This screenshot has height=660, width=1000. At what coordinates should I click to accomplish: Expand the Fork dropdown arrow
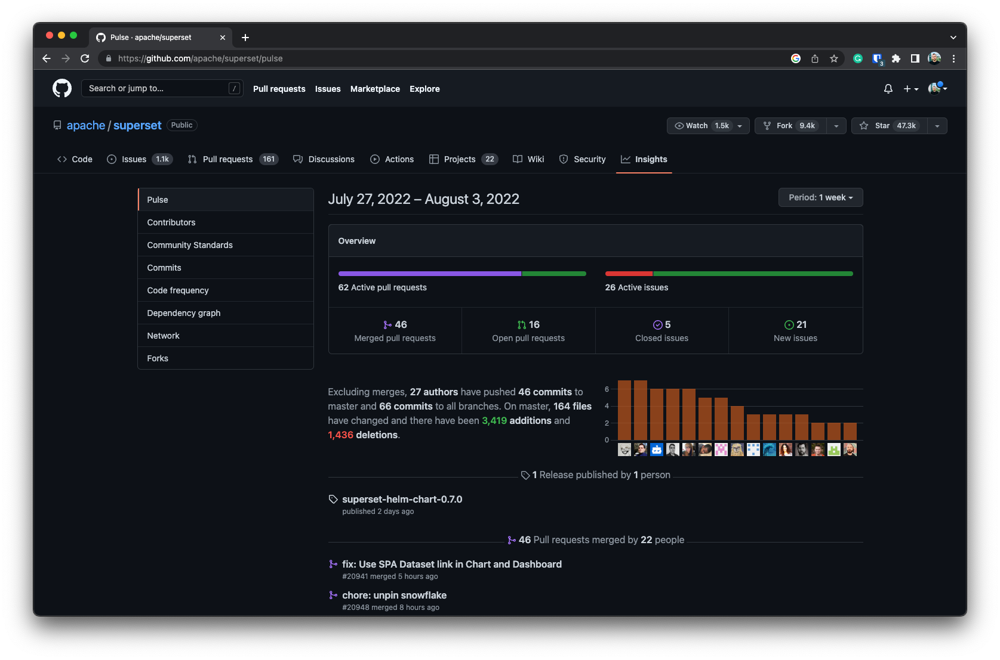[836, 126]
